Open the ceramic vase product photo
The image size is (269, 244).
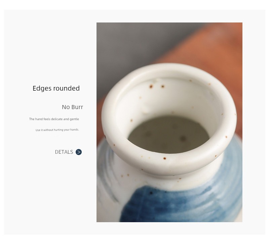click(169, 122)
